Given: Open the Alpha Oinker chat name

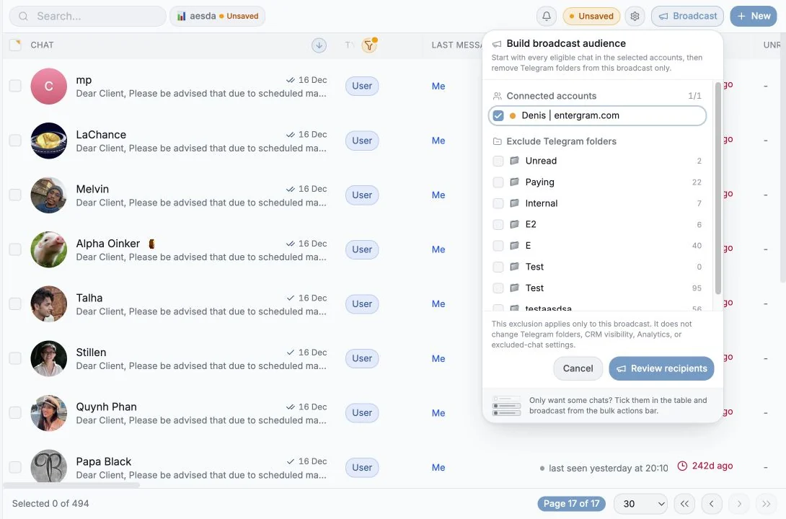Looking at the screenshot, I should (x=107, y=244).
